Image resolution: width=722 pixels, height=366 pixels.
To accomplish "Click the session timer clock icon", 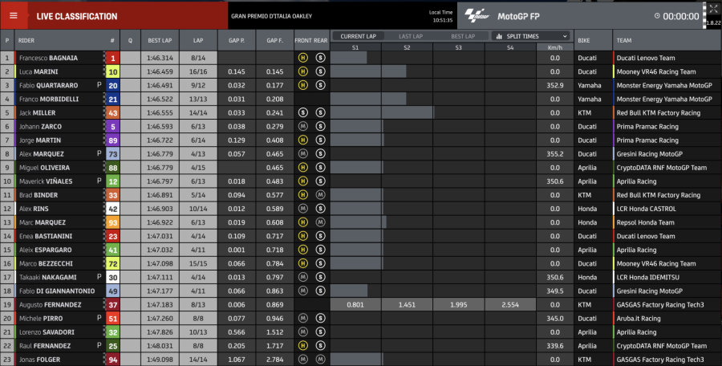I will click(x=657, y=16).
